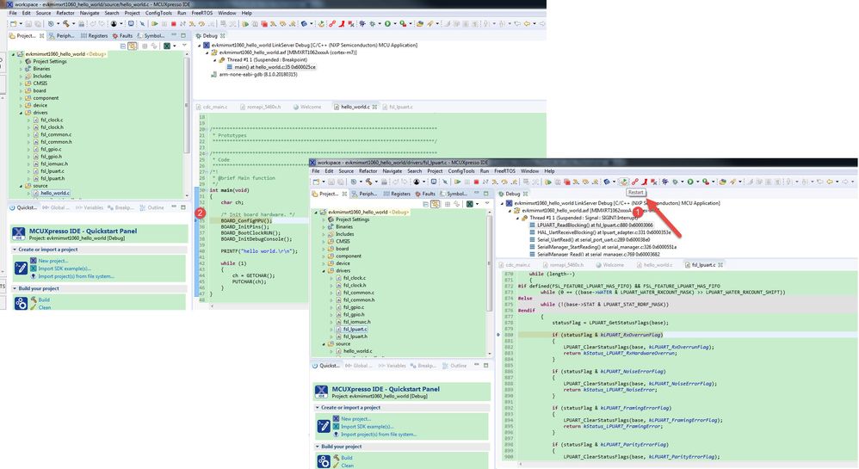Click MCUXpresso logo in front Quickstart Panel
The height and width of the screenshot is (469, 859).
(322, 392)
